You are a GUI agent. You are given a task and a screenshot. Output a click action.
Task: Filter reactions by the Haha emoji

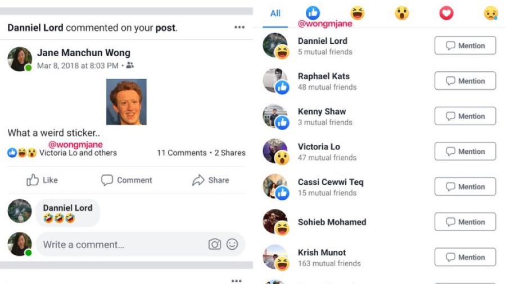pos(357,13)
